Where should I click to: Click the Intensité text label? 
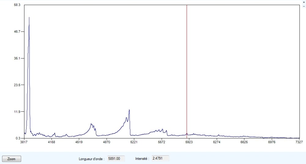click(142, 158)
